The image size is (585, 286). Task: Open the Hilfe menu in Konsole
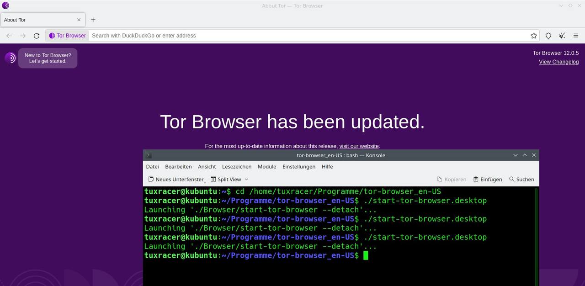click(x=327, y=167)
